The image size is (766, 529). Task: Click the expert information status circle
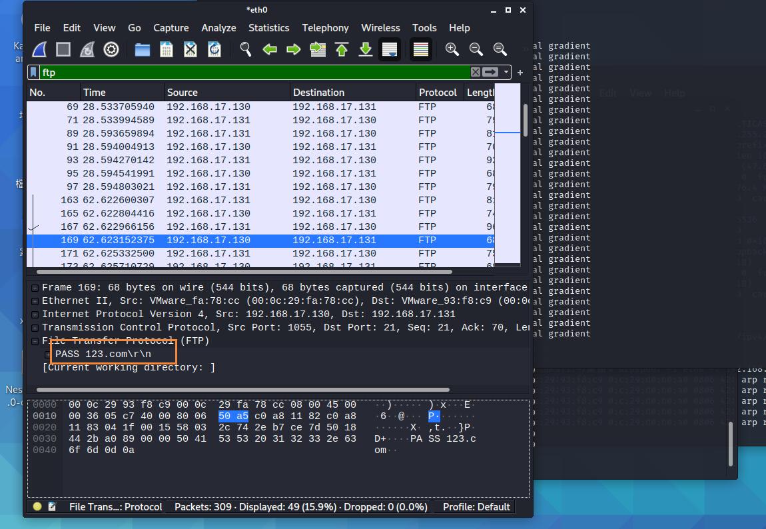[x=37, y=506]
